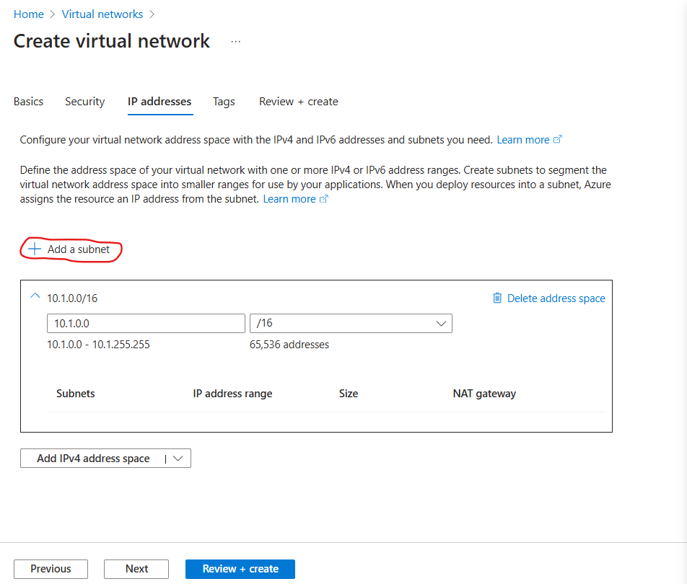Click the Home breadcrumb link
The width and height of the screenshot is (687, 584).
click(x=28, y=14)
